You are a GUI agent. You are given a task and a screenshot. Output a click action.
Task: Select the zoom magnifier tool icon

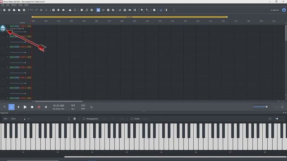pos(147,10)
